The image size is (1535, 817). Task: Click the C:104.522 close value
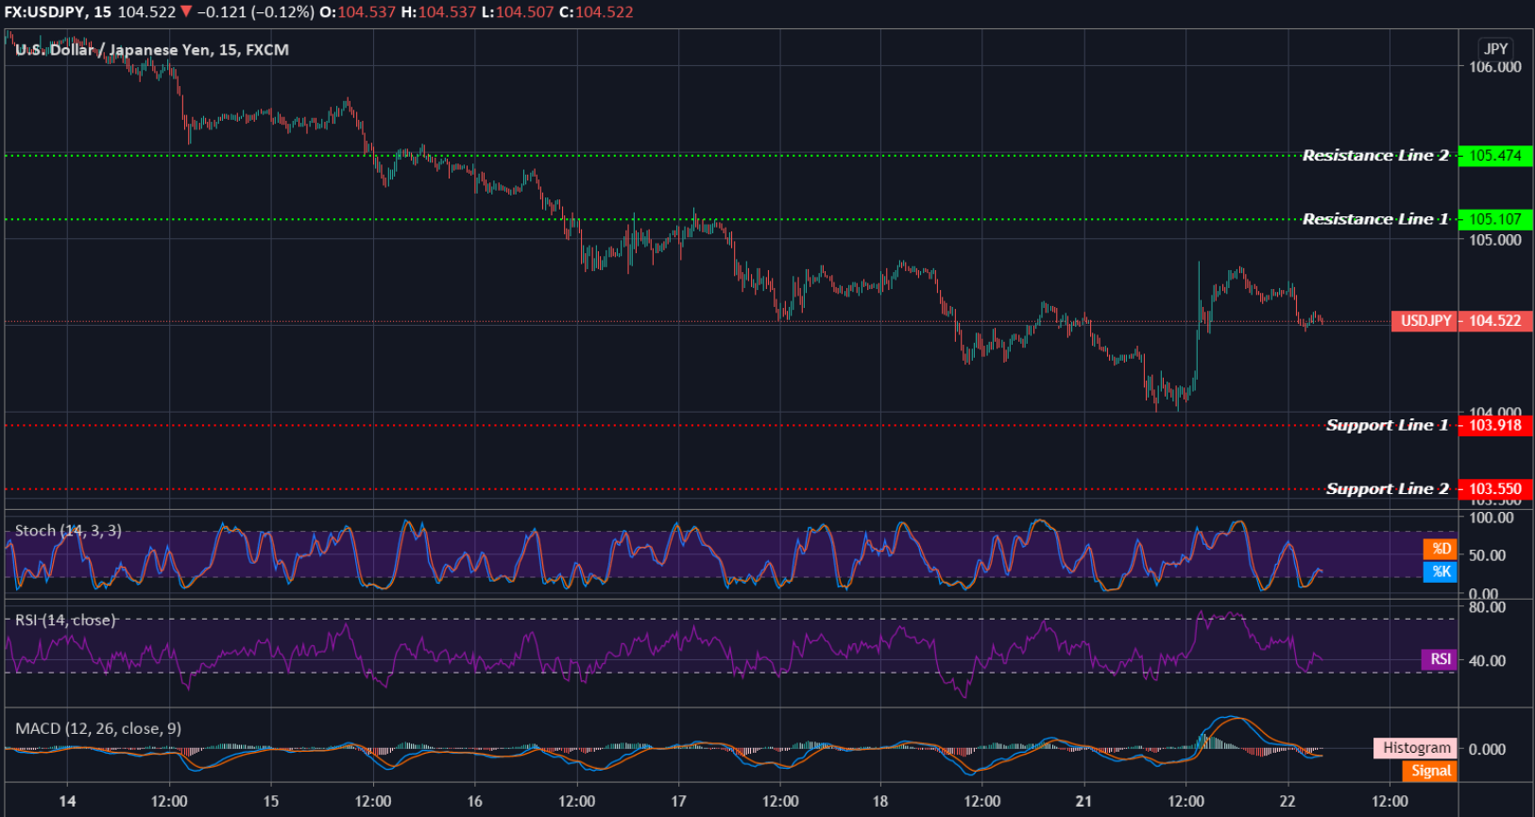point(597,12)
